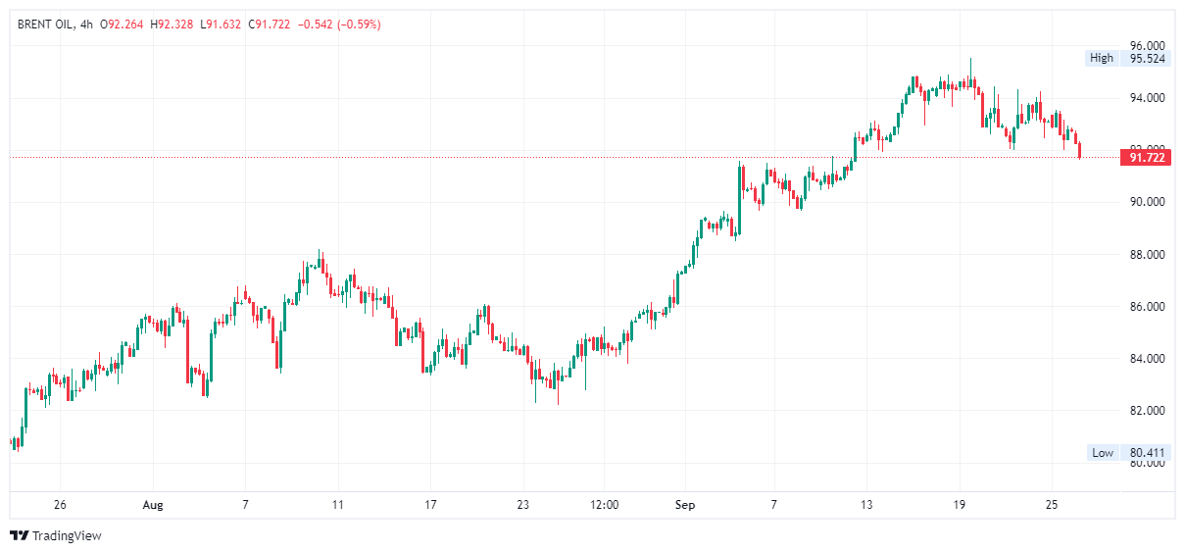Click the Sep label on time axis

(x=684, y=505)
